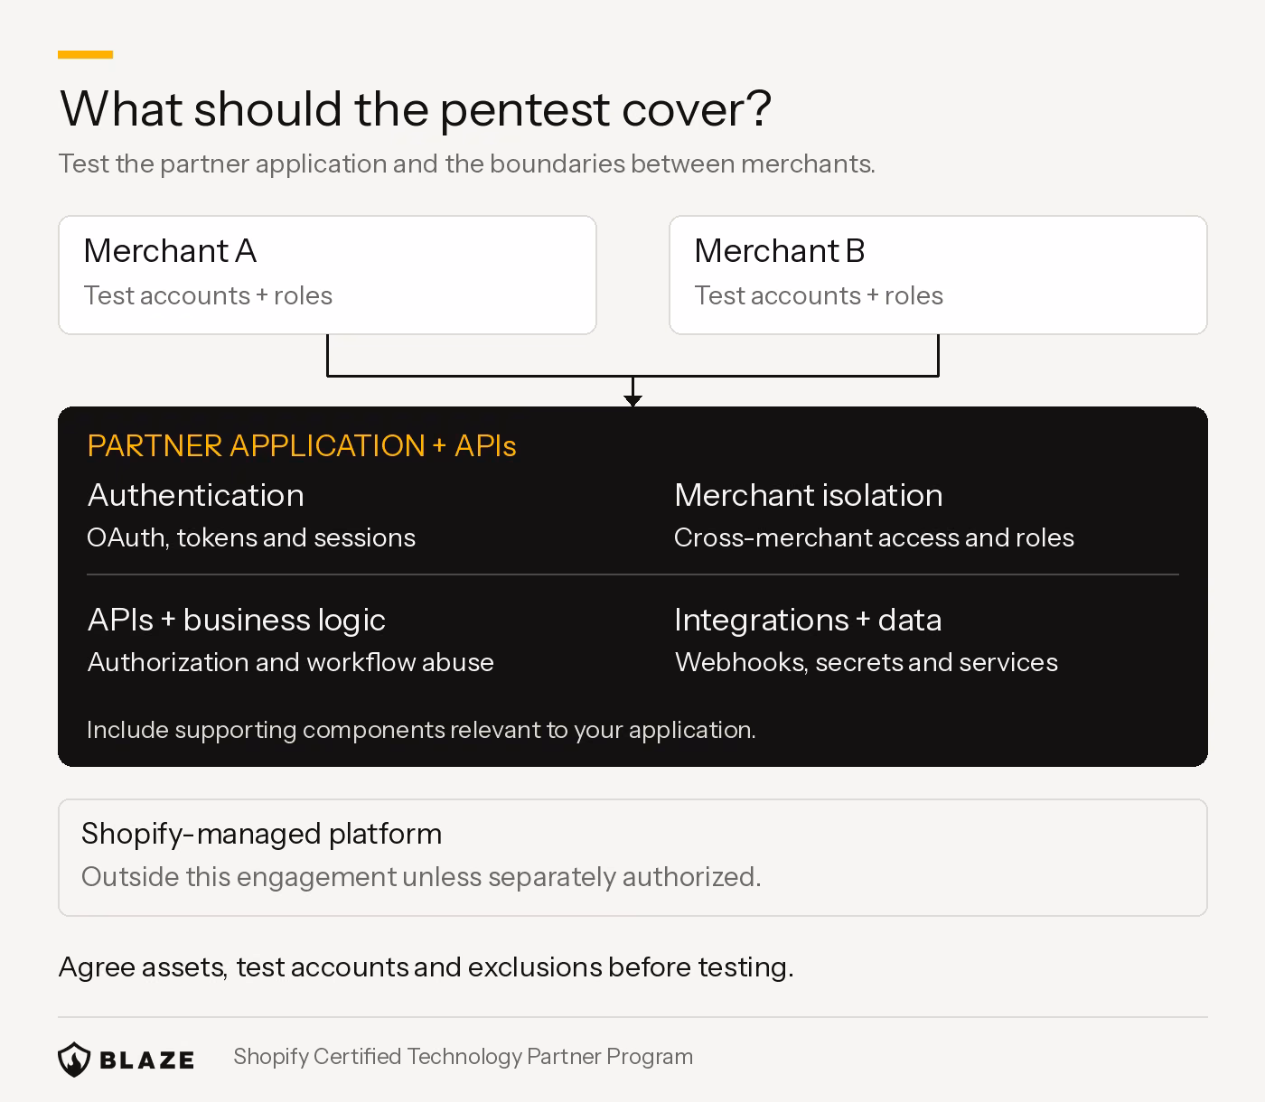Click 'Authorization and workflow abuse' text
Screen dimensions: 1265x1102
tap(291, 662)
